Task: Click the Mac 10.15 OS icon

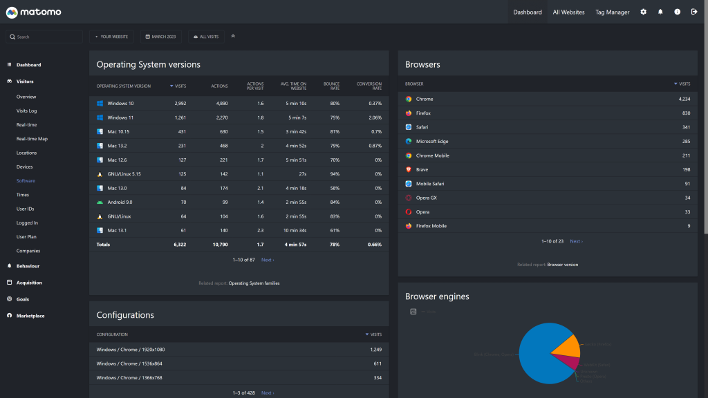Action: click(100, 132)
